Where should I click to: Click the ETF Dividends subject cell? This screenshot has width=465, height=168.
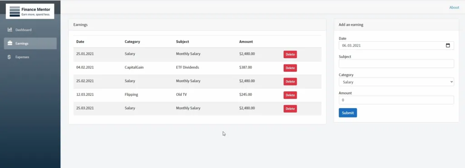[188, 68]
